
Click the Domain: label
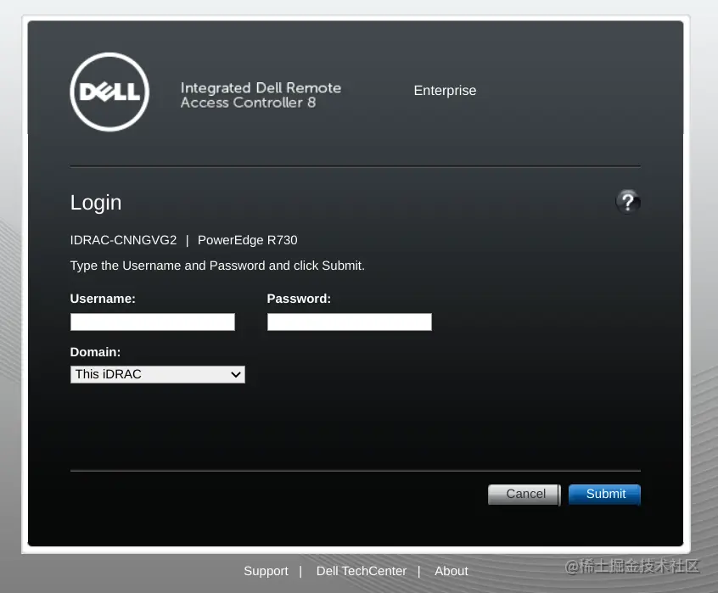pos(95,352)
